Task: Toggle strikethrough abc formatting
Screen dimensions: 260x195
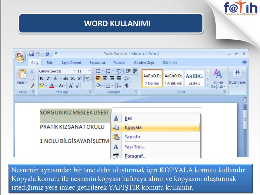Action: (x=66, y=78)
